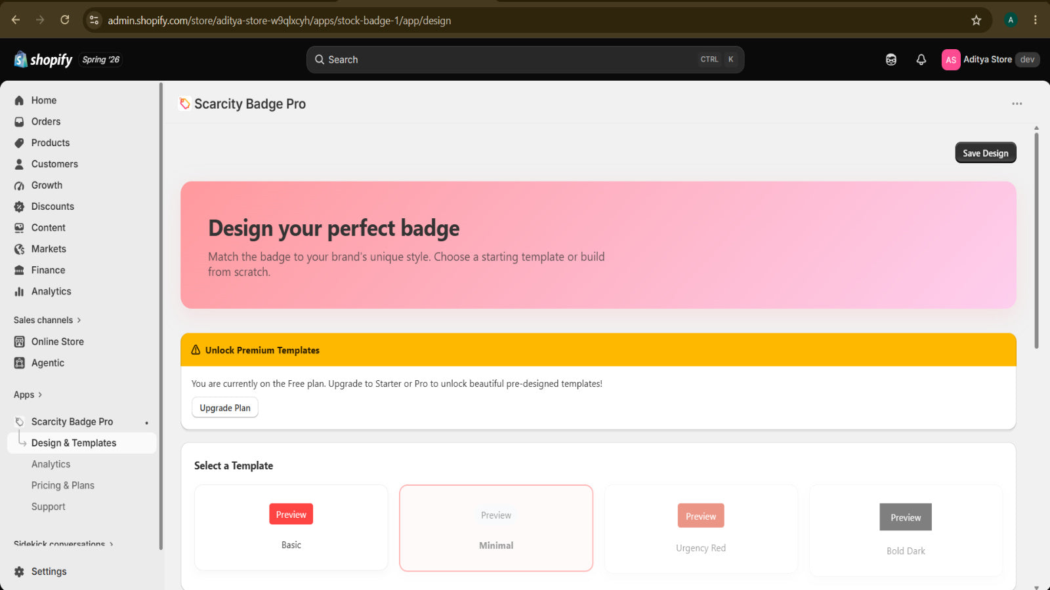Reload the page in the browser
1050x590 pixels.
click(65, 20)
